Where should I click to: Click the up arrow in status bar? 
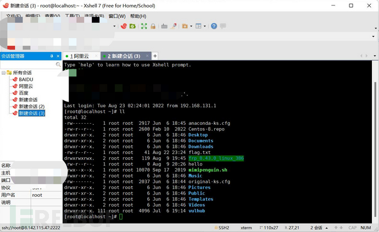[336, 228]
